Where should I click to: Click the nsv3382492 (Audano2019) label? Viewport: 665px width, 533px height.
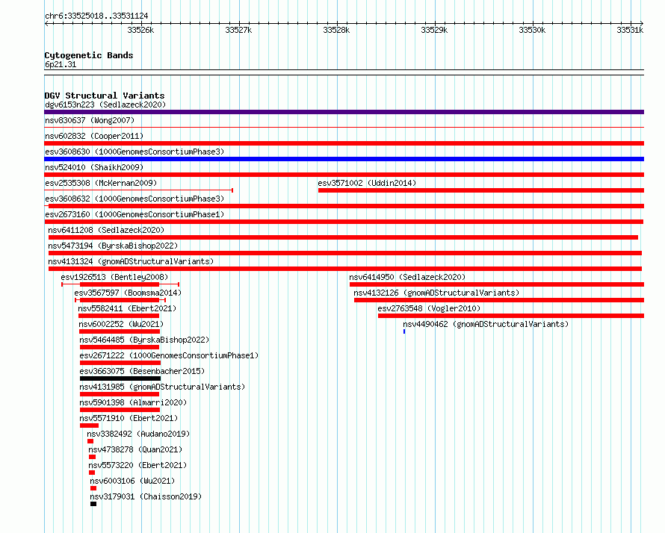pos(138,434)
